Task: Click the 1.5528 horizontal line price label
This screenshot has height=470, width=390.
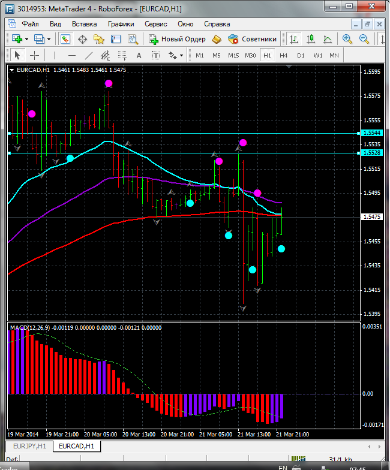Action: pyautogui.click(x=372, y=153)
